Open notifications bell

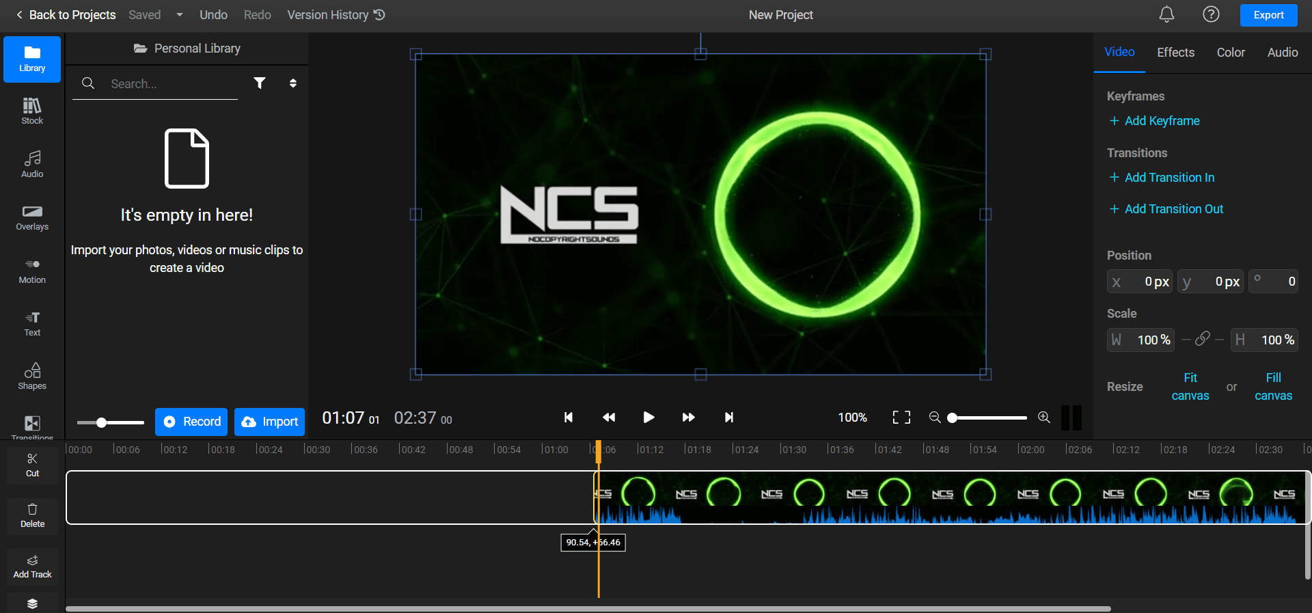pyautogui.click(x=1166, y=14)
